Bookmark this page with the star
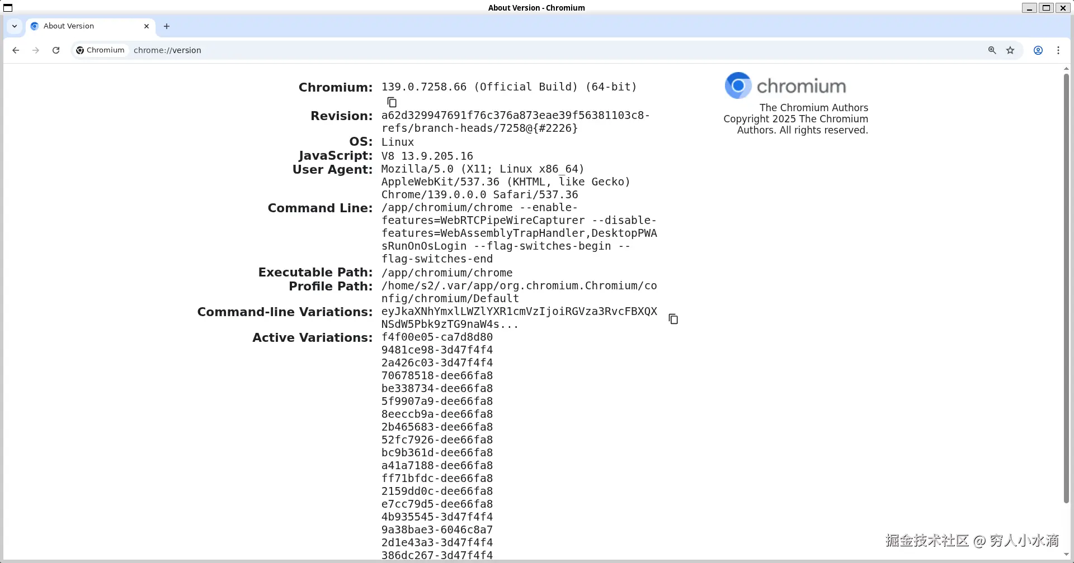Image resolution: width=1074 pixels, height=563 pixels. coord(1010,50)
